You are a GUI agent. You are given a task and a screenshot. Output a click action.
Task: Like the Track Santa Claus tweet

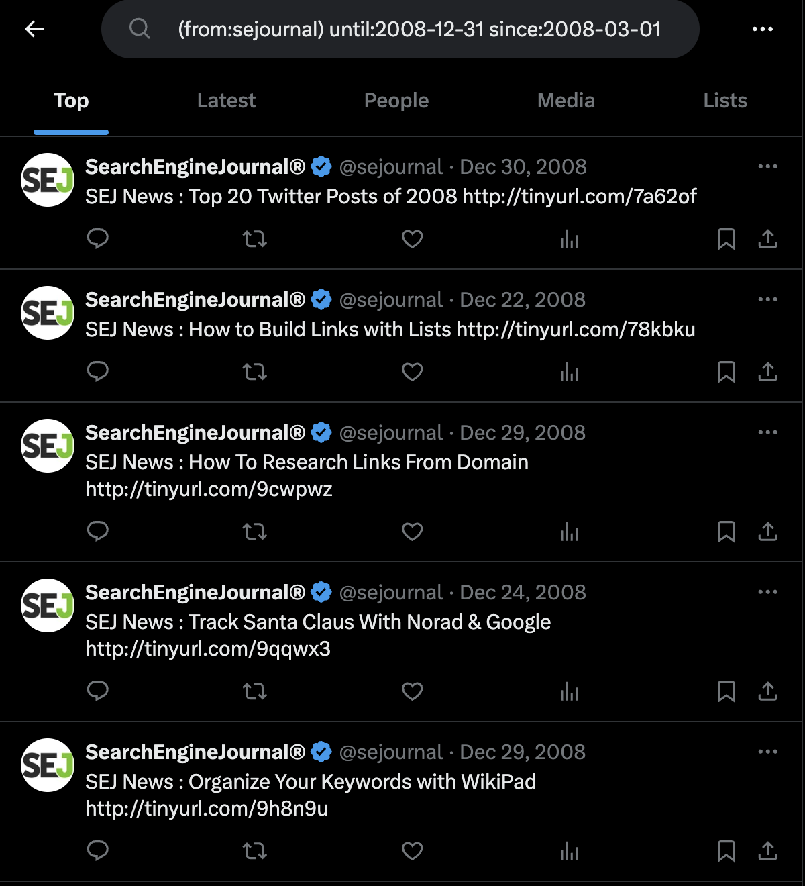click(412, 691)
